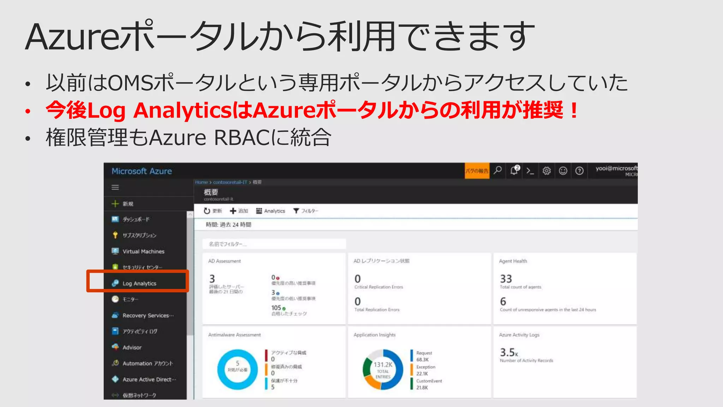Viewport: 723px width, 407px height.
Task: Open portal settings gear icon
Action: click(x=546, y=171)
